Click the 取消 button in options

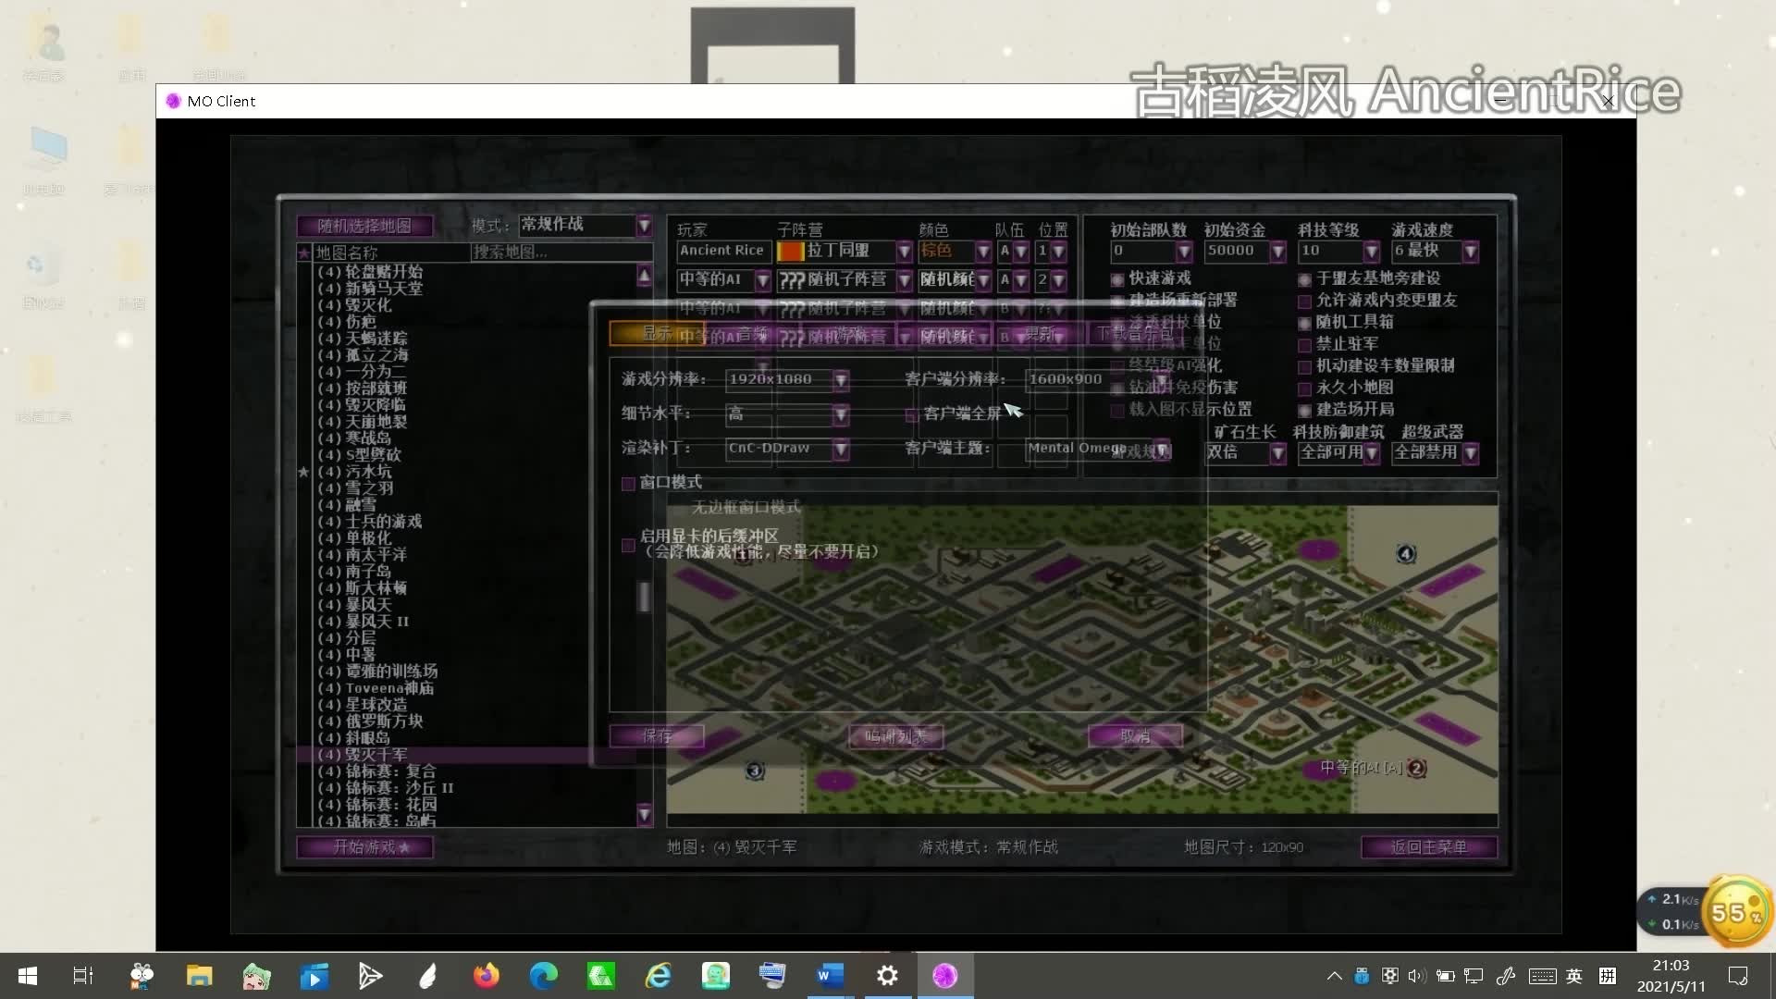pos(1135,736)
